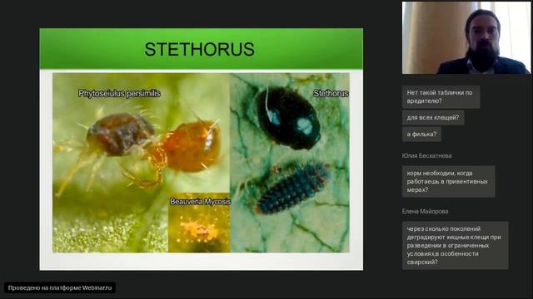Select chat message 'для всех клещей?'
This screenshot has width=533, height=299.
coord(433,118)
